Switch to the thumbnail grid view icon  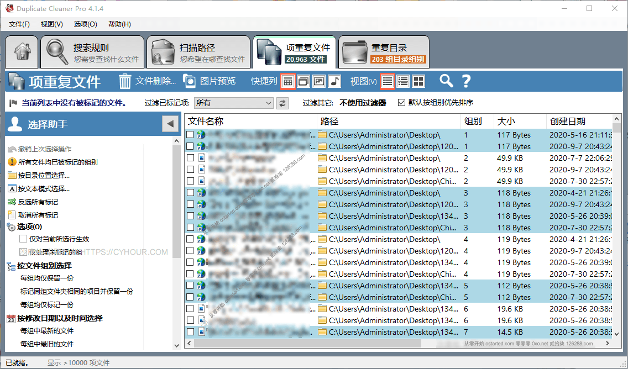[x=418, y=82]
